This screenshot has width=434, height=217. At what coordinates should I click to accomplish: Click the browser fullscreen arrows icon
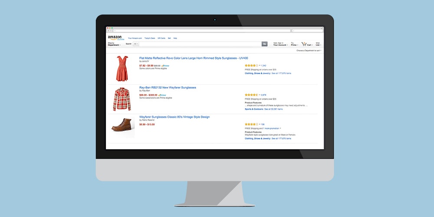[x=322, y=28]
